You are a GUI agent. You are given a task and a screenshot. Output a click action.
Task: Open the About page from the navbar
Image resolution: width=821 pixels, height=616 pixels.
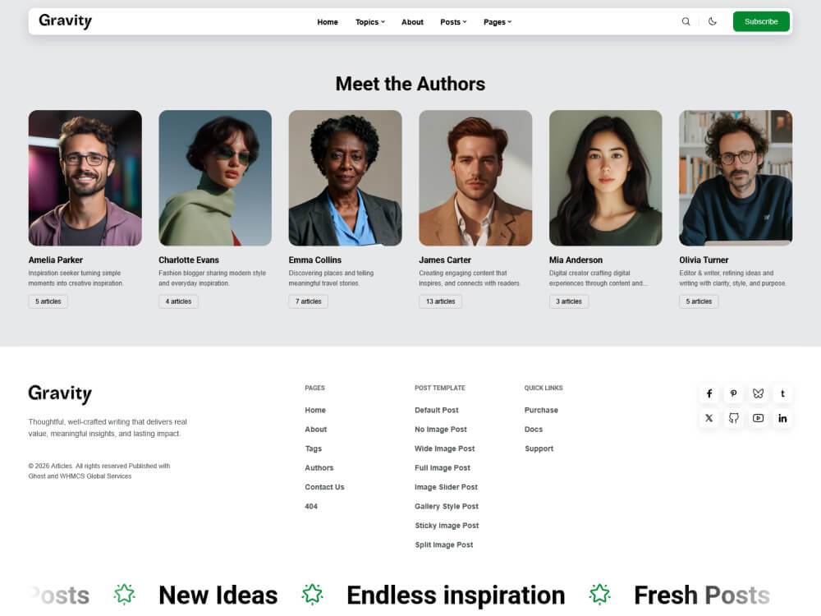[412, 22]
